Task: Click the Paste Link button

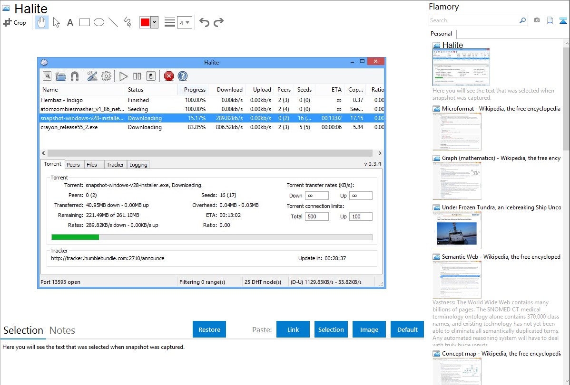Action: (293, 329)
